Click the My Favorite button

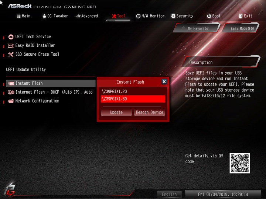[x=197, y=28]
